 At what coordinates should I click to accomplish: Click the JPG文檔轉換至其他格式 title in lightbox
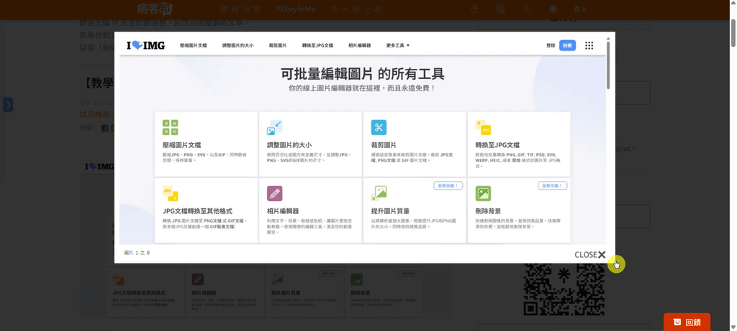click(x=197, y=211)
